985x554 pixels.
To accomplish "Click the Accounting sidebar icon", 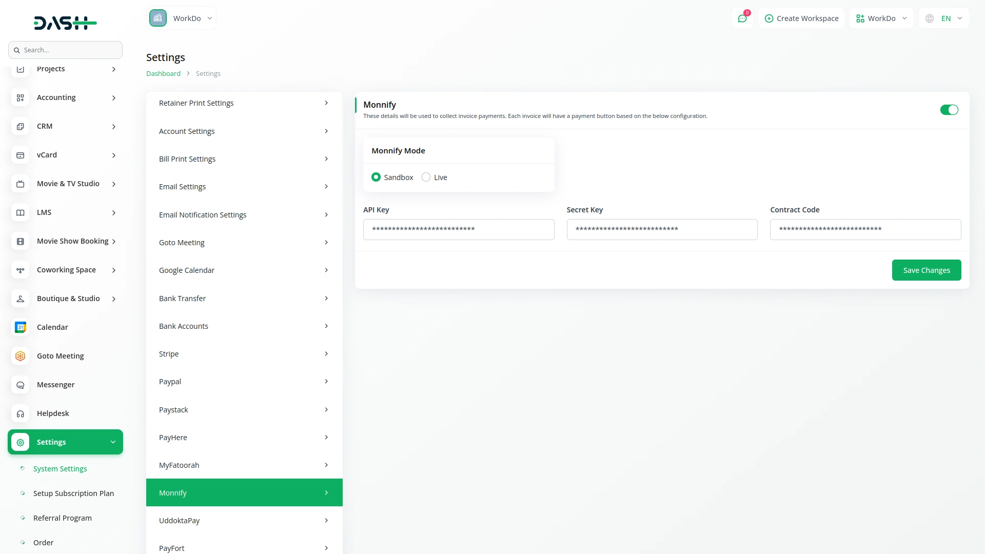I will click(x=21, y=97).
